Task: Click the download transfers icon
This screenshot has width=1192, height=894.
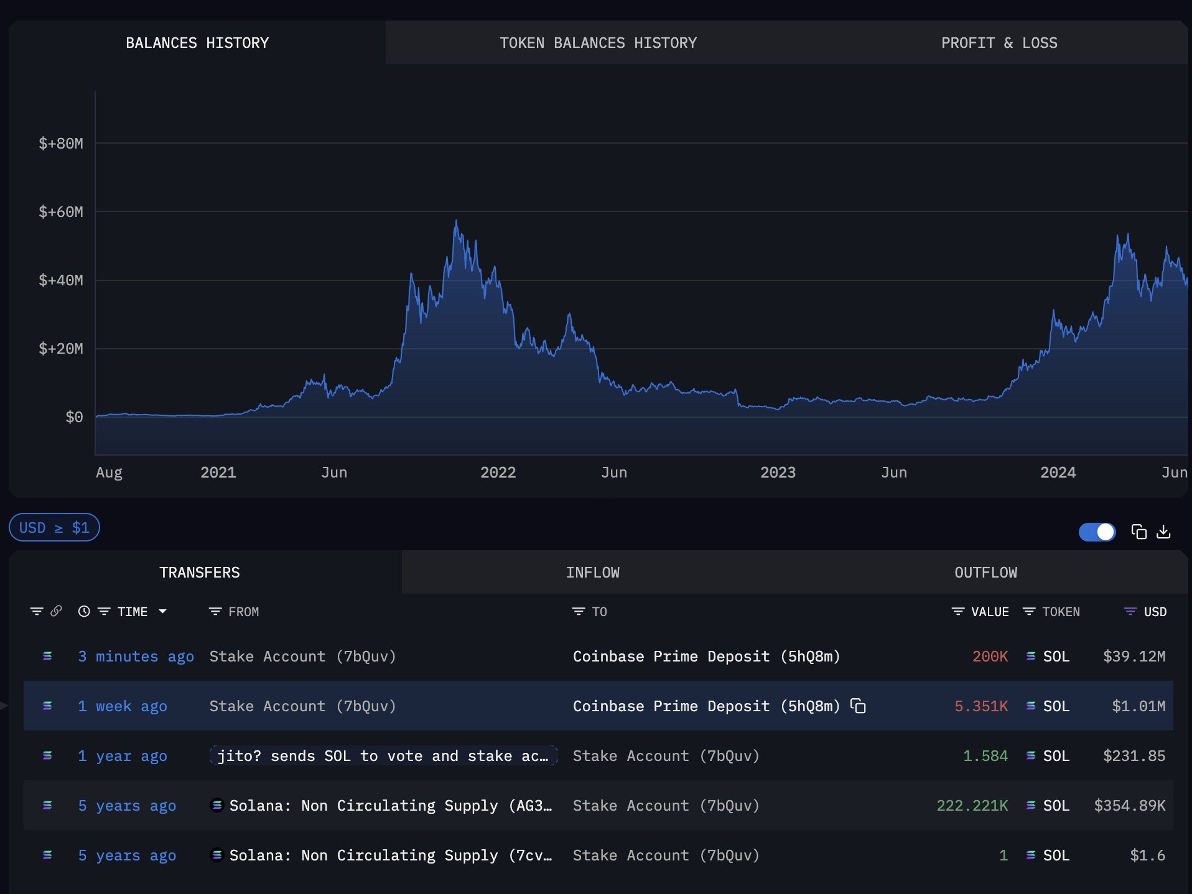Action: pyautogui.click(x=1163, y=532)
